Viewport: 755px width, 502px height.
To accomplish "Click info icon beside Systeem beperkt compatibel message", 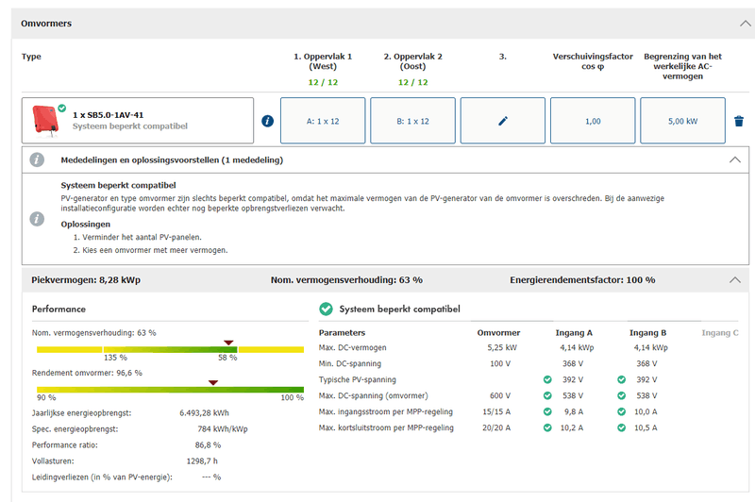I will 38,219.
